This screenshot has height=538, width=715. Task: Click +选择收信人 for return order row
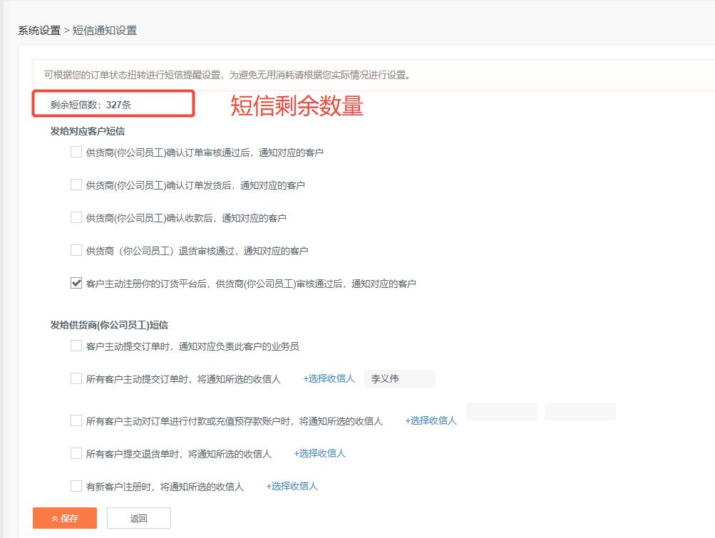(319, 453)
